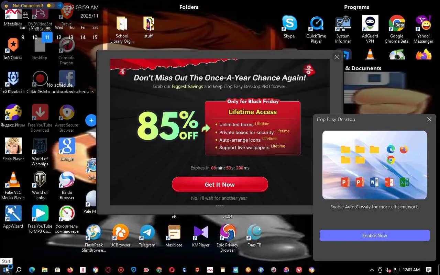440x275 pixels.
Task: Click the taskbar clock showing 12:03 AM
Action: 411,270
